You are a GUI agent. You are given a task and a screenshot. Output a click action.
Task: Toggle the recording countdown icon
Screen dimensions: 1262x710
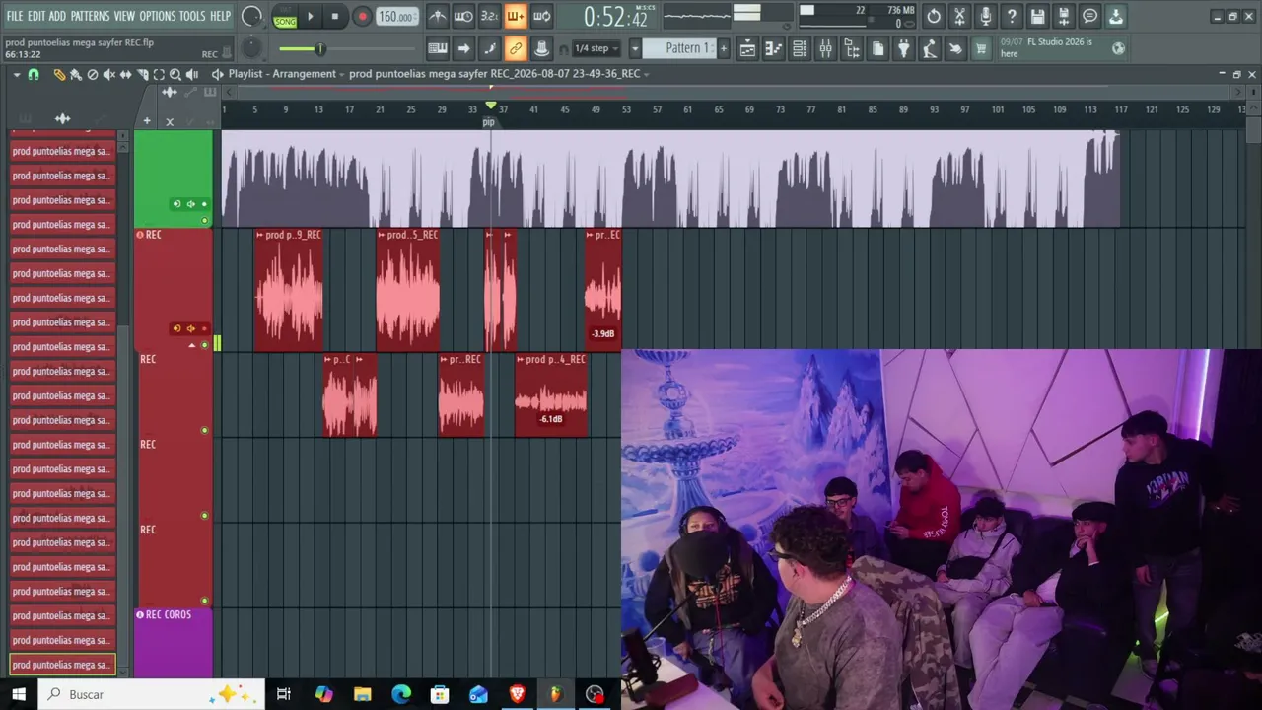click(489, 16)
